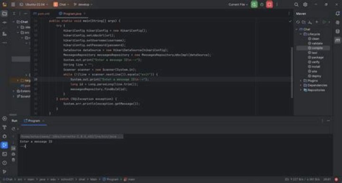
Task: Select the deploy lifecycle goal
Action: [314, 76]
